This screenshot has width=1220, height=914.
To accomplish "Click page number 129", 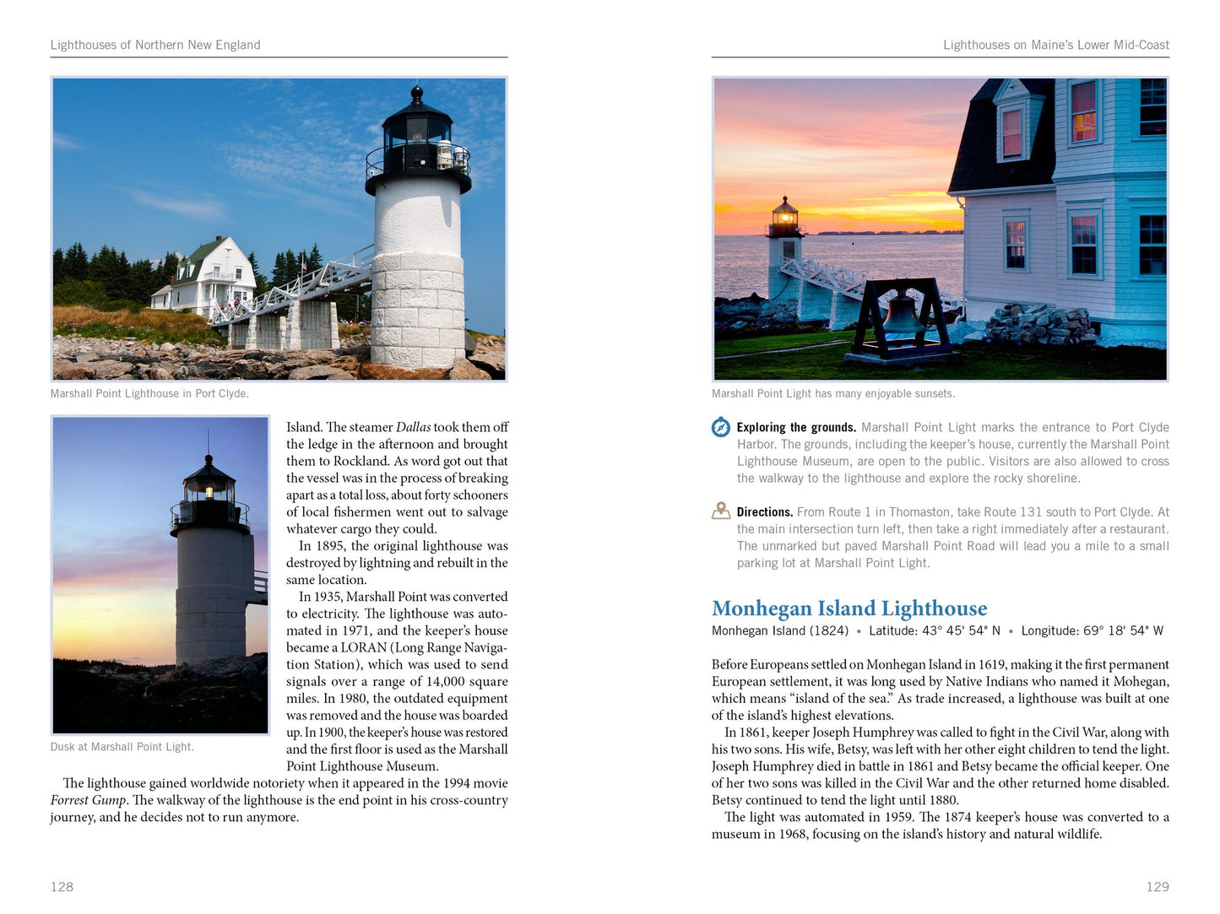I will coord(1158,886).
